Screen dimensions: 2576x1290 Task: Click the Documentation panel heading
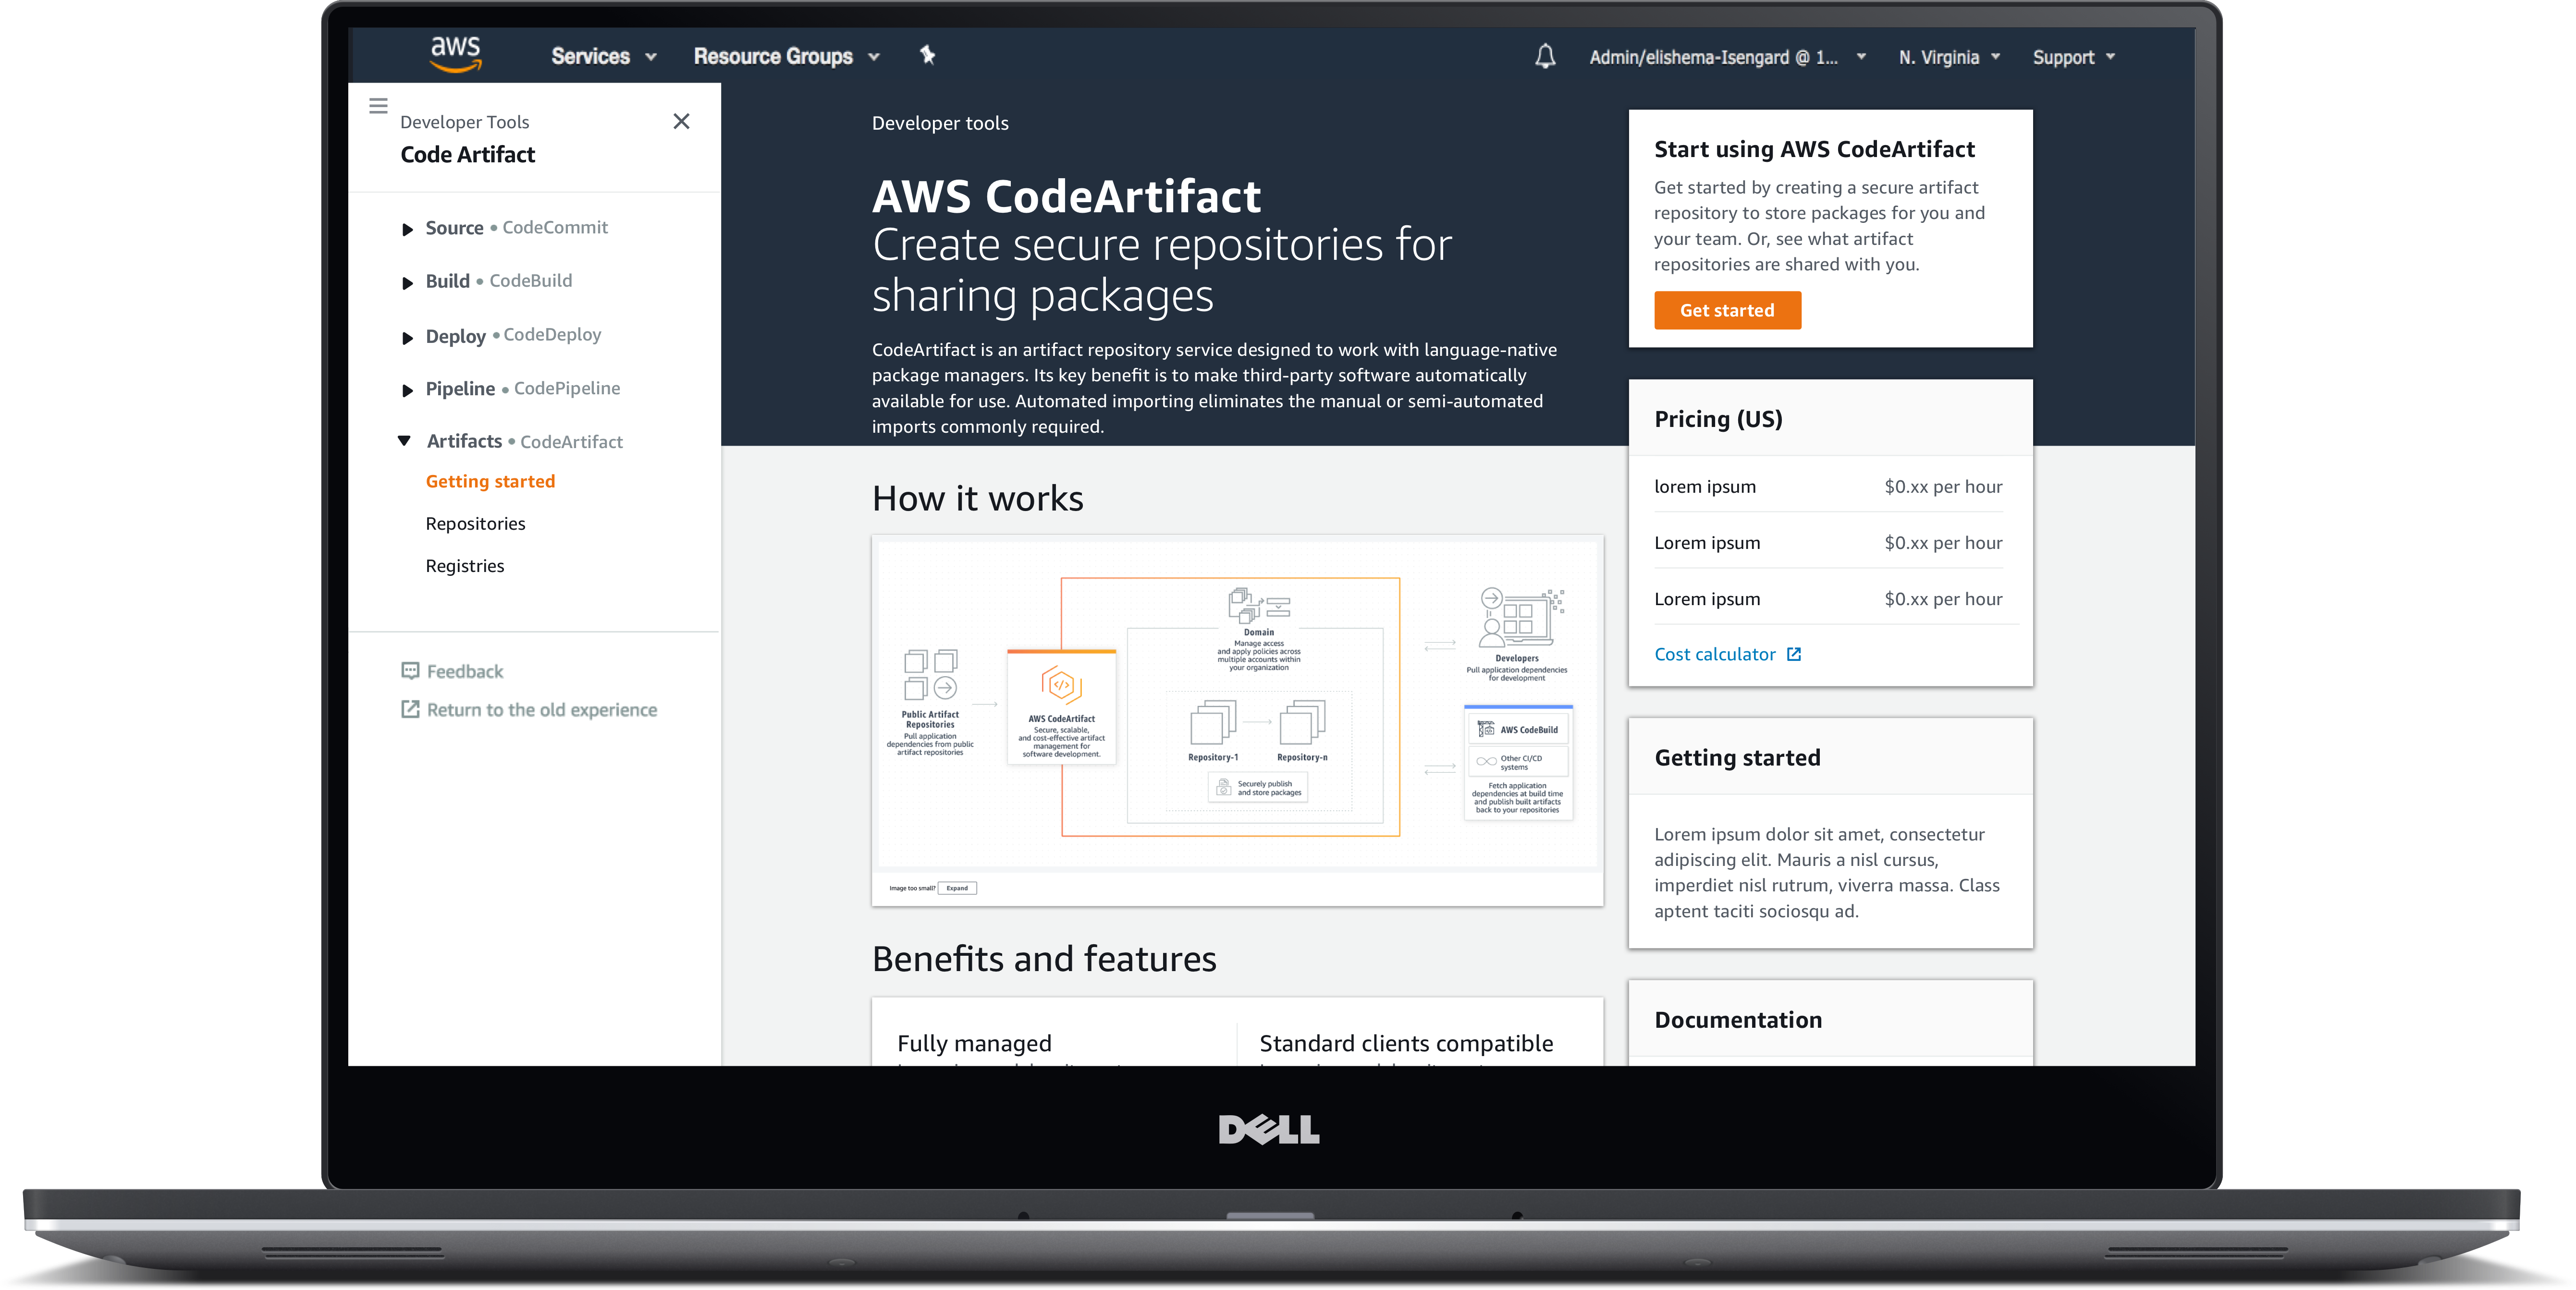click(1738, 1020)
